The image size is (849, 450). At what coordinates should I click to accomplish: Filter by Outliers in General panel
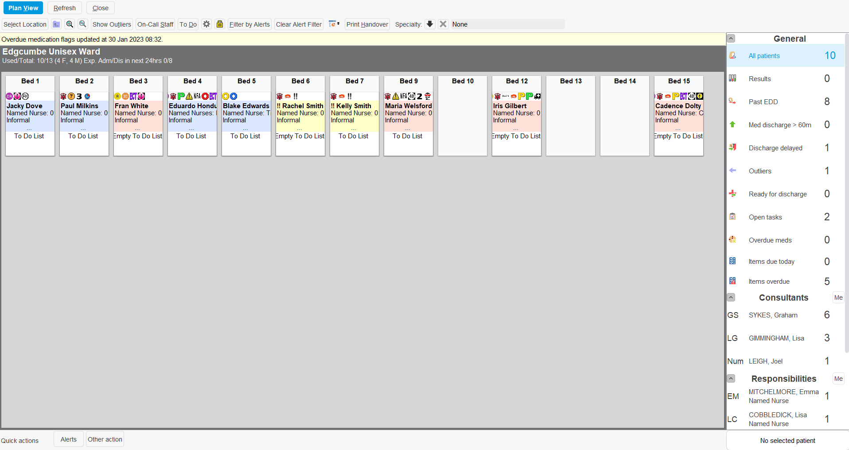(x=785, y=171)
